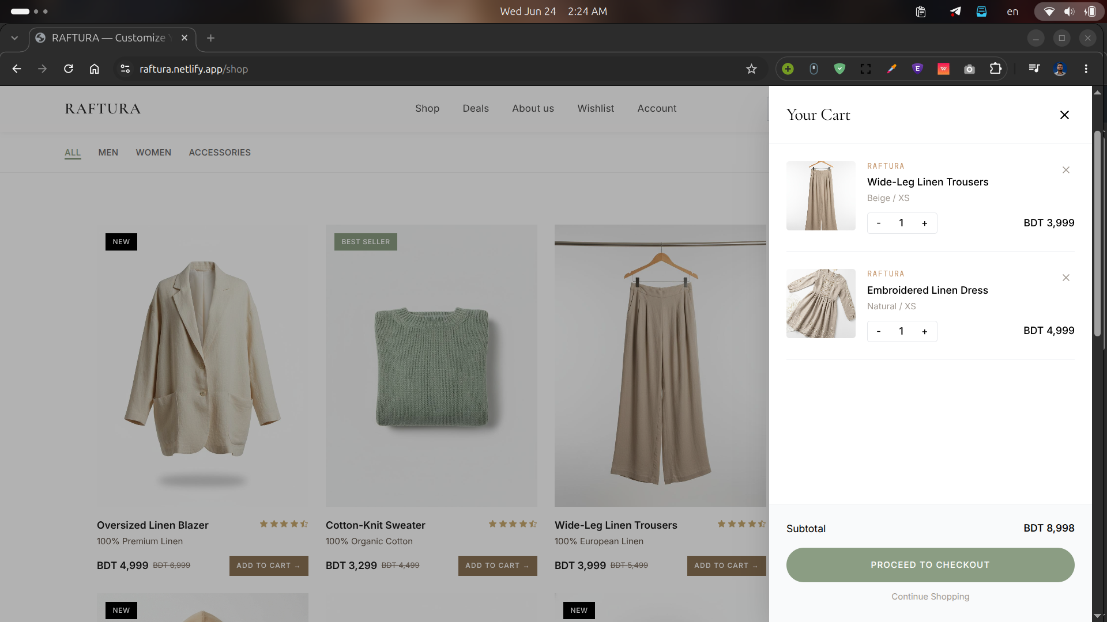Open the tab search dropdown arrow
Image resolution: width=1107 pixels, height=622 pixels.
(x=14, y=38)
